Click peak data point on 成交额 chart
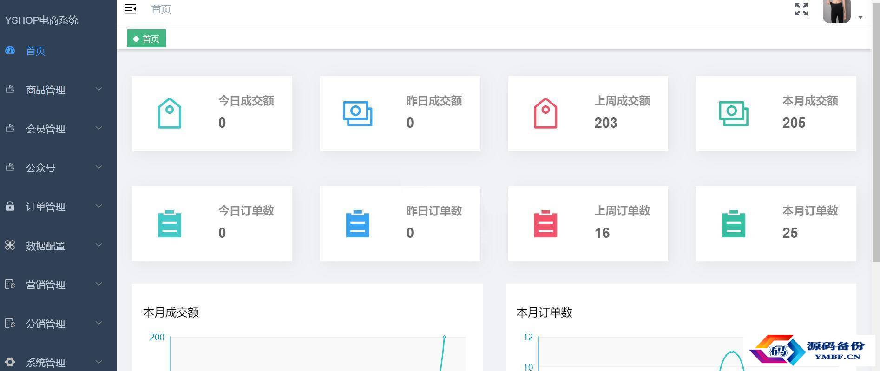This screenshot has width=880, height=371. [444, 337]
